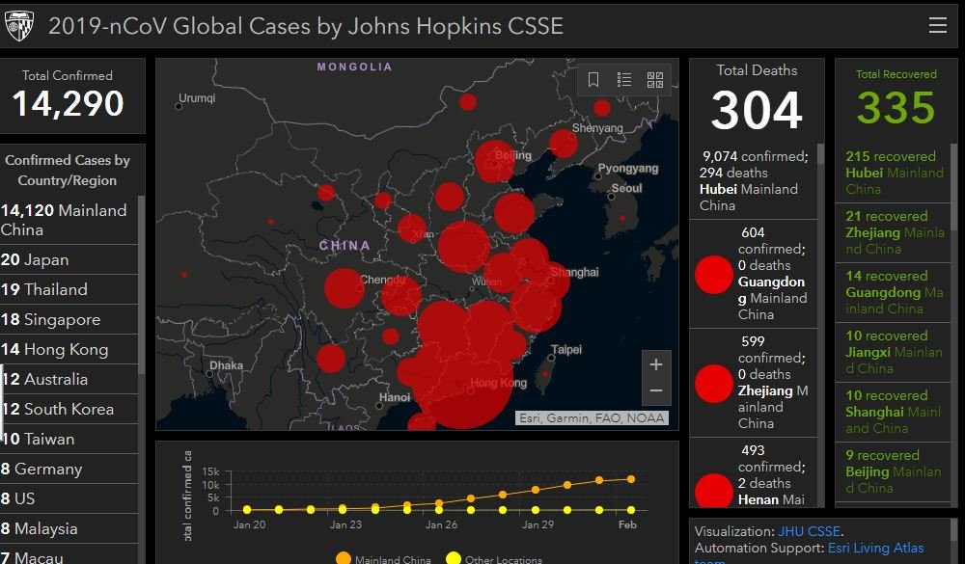Open the hamburger menu in the header
This screenshot has height=564, width=965.
937,25
